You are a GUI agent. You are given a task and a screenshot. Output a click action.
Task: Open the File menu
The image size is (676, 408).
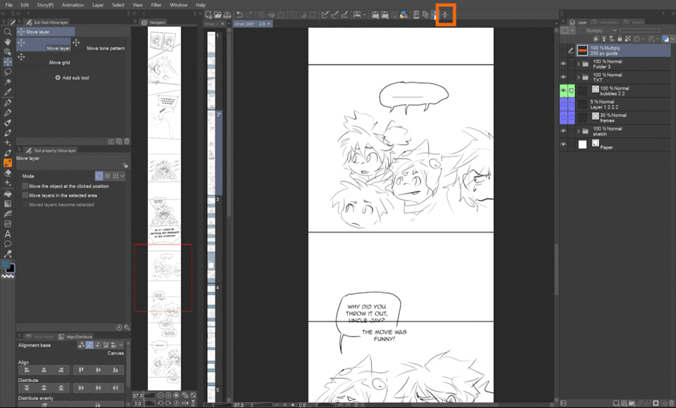pyautogui.click(x=8, y=5)
